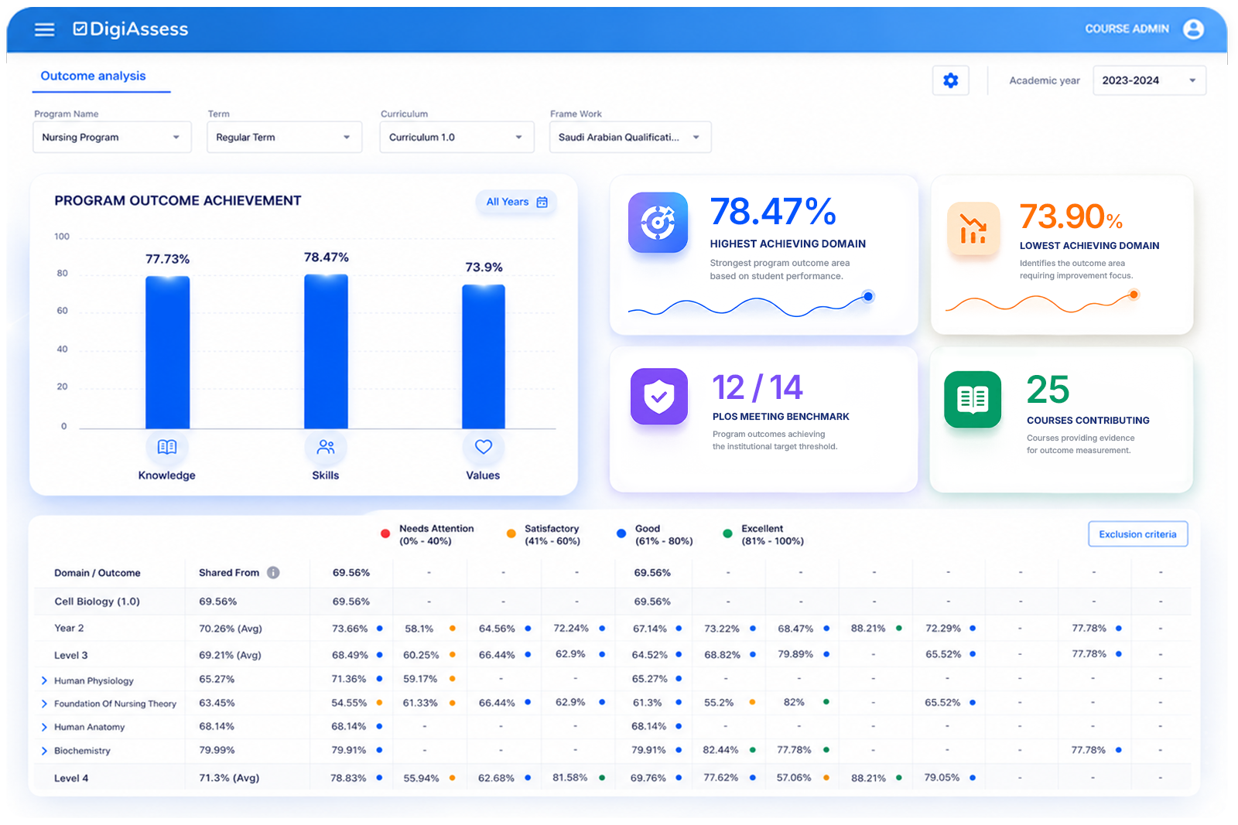The image size is (1238, 825).
Task: Click the 79.89% cell in Level 3 row
Action: pyautogui.click(x=795, y=654)
